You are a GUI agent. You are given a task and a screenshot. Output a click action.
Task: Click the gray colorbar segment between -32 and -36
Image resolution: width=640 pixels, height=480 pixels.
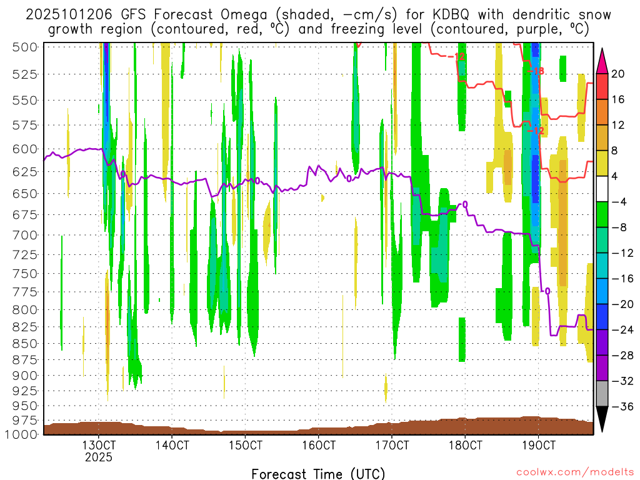[x=602, y=394]
